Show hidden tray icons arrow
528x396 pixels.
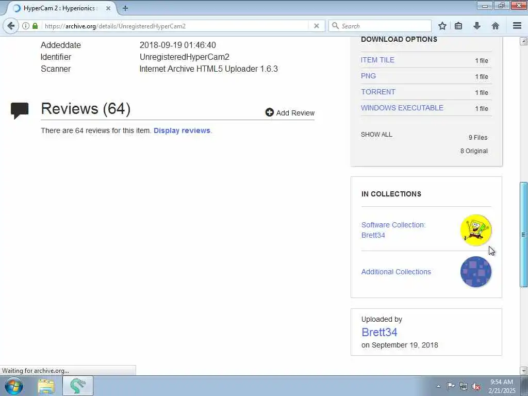click(x=438, y=387)
